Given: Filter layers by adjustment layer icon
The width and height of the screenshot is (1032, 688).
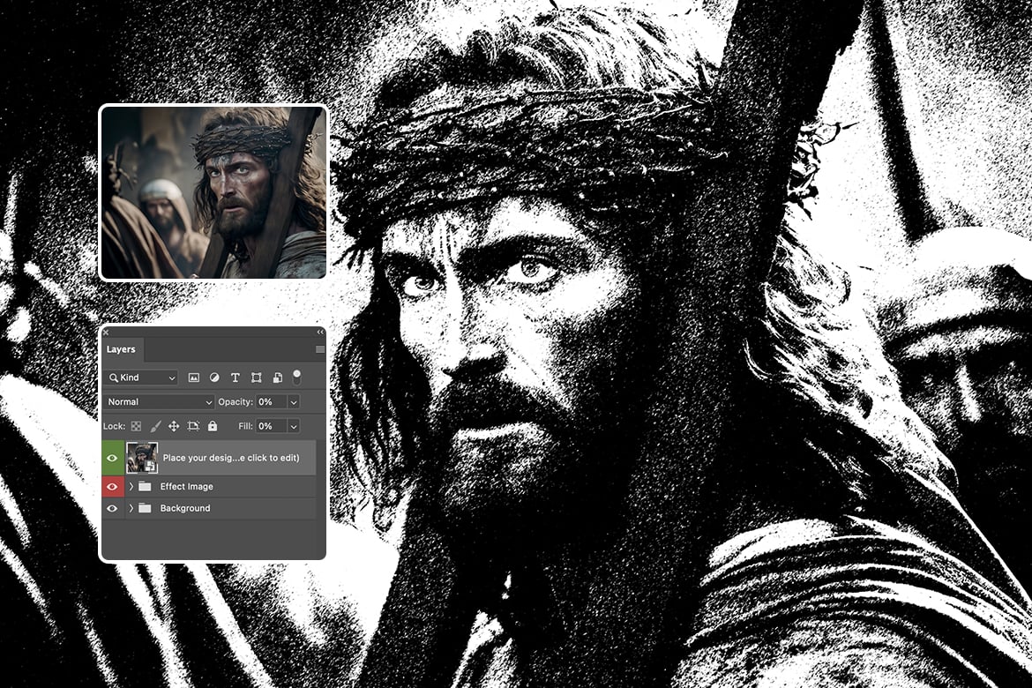Looking at the screenshot, I should (214, 378).
